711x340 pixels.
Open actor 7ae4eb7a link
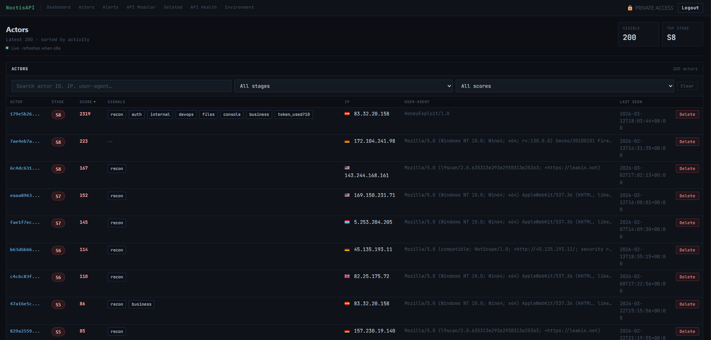(25, 141)
